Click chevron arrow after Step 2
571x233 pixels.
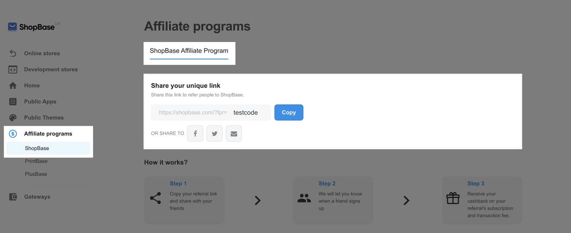pyautogui.click(x=406, y=201)
